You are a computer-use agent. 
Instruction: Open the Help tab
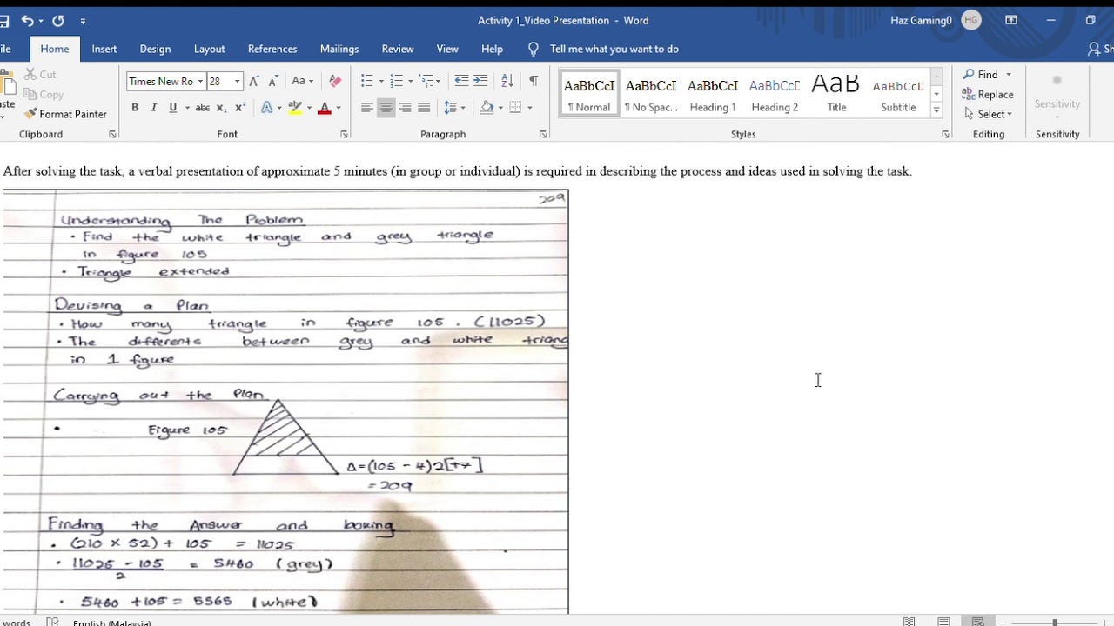pyautogui.click(x=492, y=49)
